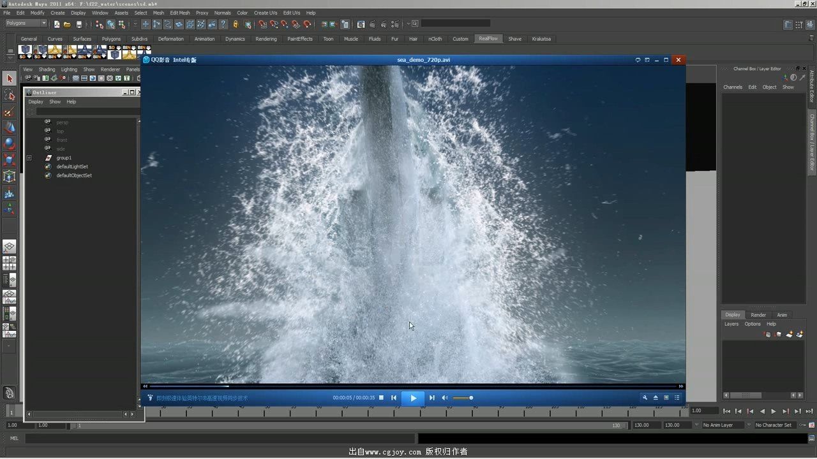Click the wrench settings icon in QQ player
817x459 pixels.
(645, 398)
